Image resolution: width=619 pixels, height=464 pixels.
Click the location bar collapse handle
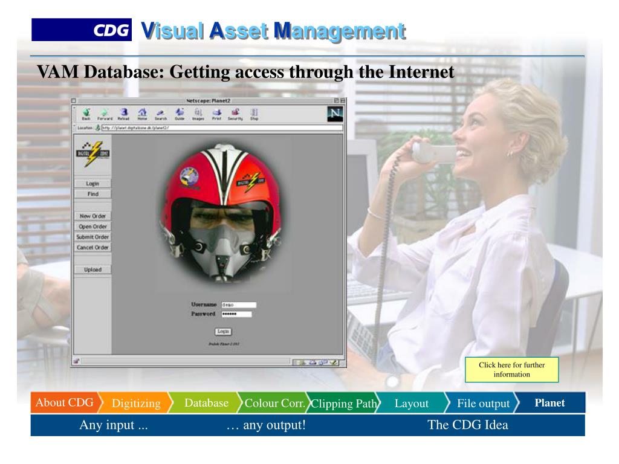coord(74,127)
